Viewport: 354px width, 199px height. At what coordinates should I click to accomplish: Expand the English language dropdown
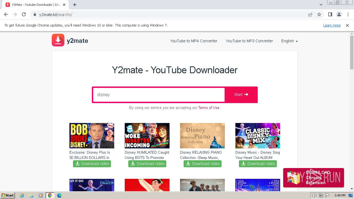(289, 41)
